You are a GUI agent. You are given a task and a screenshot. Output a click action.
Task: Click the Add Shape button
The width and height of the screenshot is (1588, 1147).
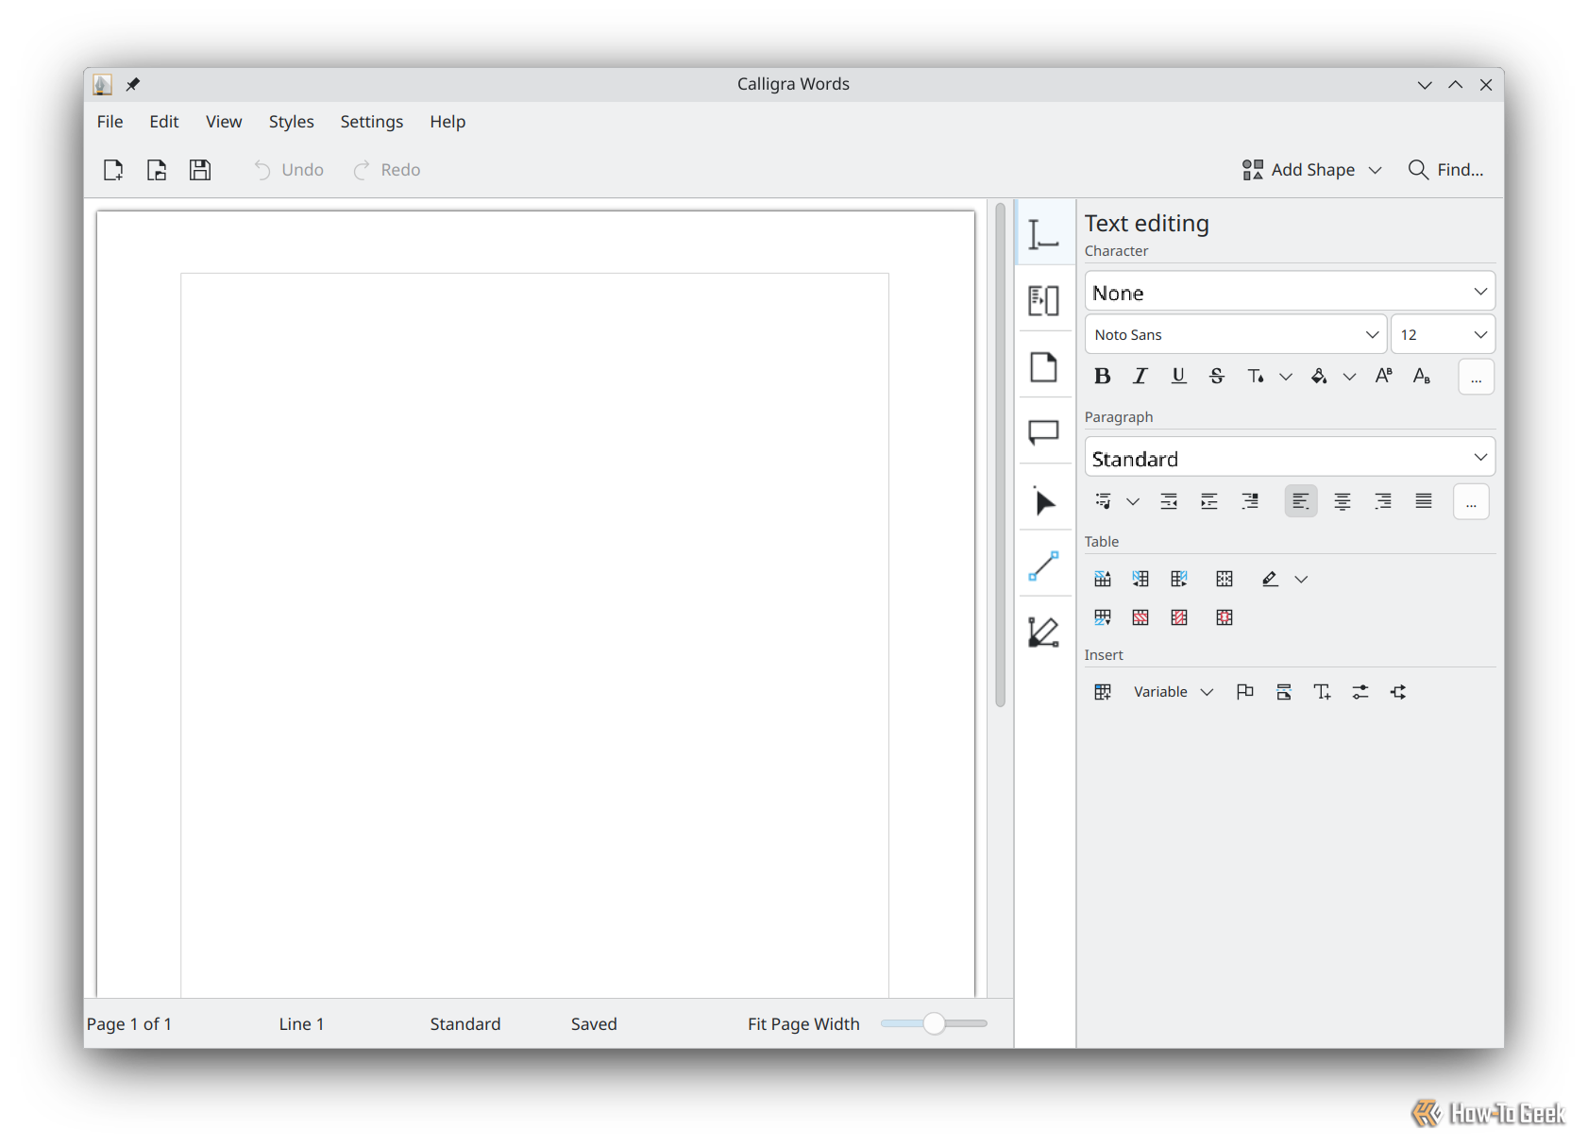click(x=1312, y=170)
